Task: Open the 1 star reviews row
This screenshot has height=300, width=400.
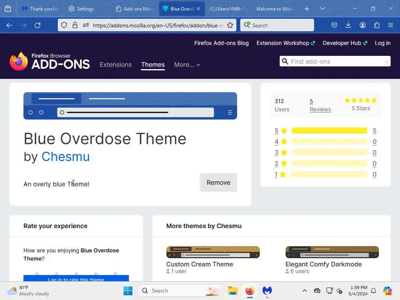Action: coord(325,175)
